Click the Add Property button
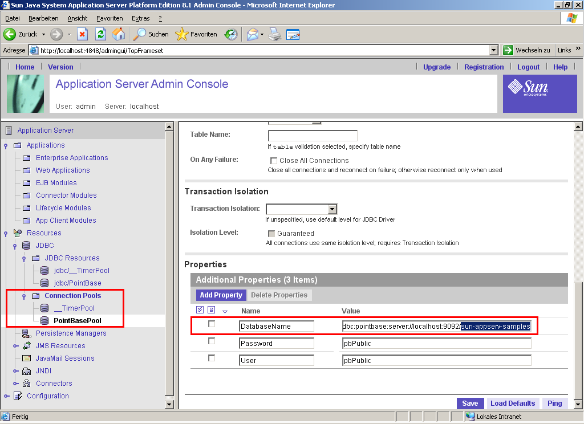 coord(221,295)
